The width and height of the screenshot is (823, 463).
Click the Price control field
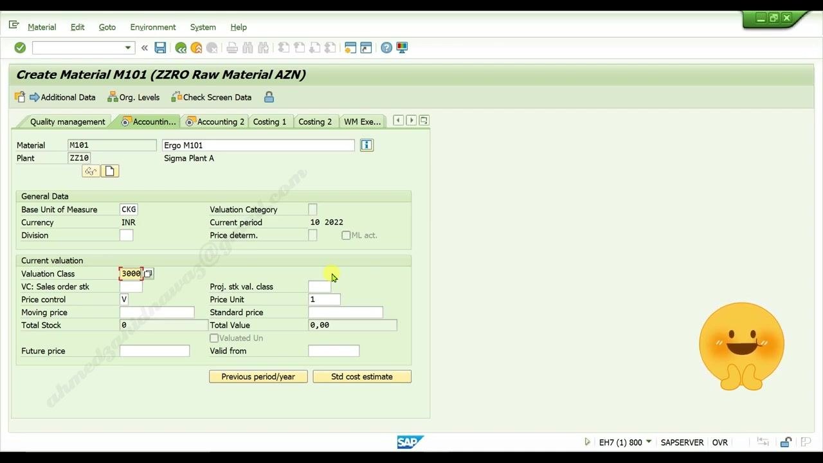pos(124,300)
